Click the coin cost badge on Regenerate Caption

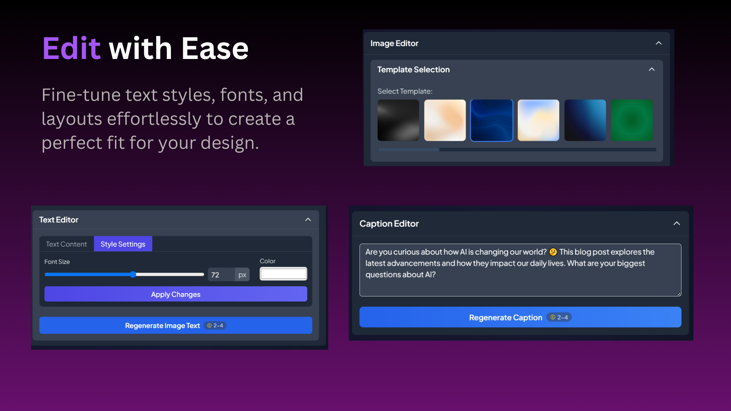click(x=559, y=317)
